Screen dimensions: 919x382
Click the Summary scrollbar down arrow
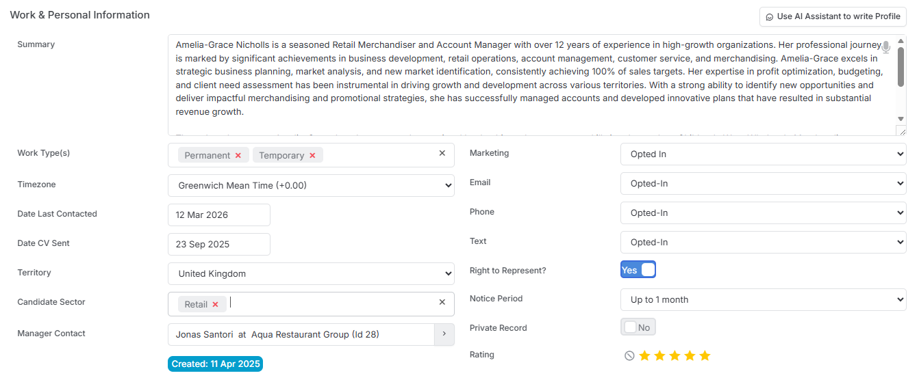click(x=901, y=119)
